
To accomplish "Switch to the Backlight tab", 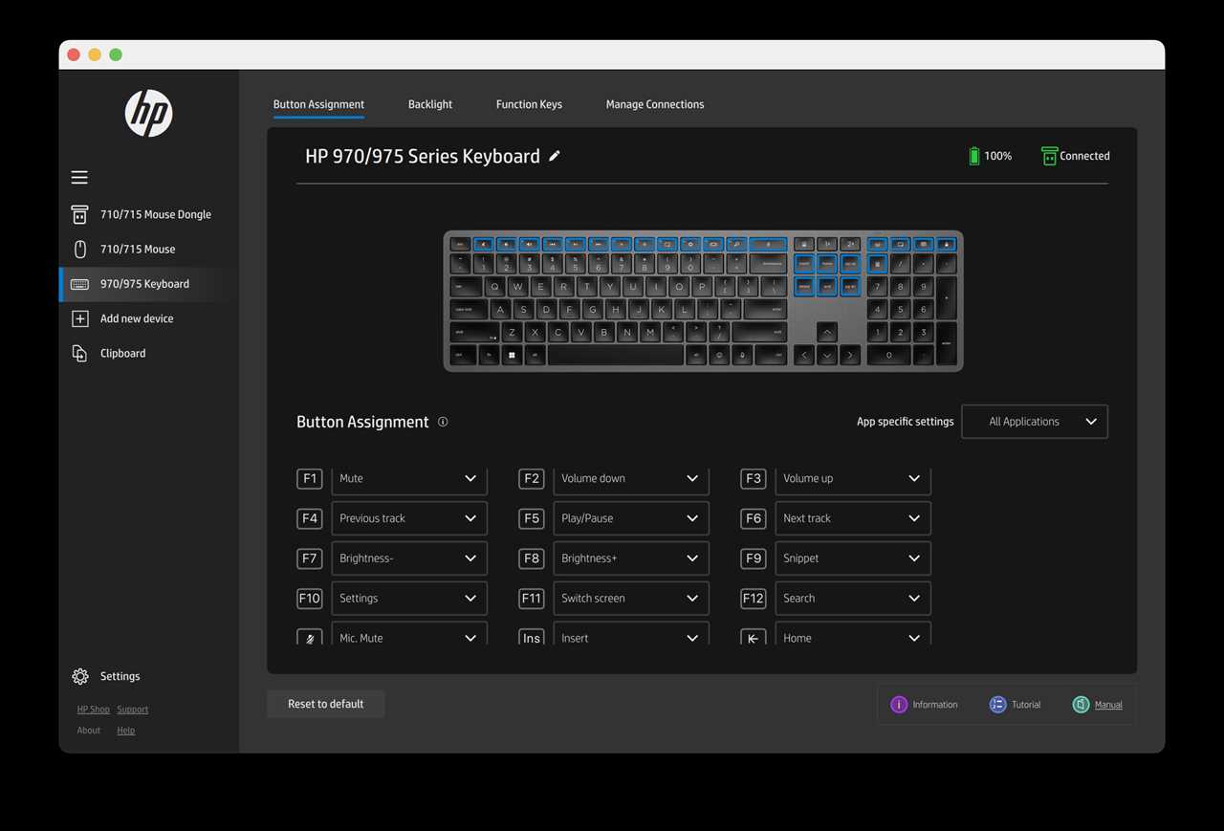I will point(429,104).
